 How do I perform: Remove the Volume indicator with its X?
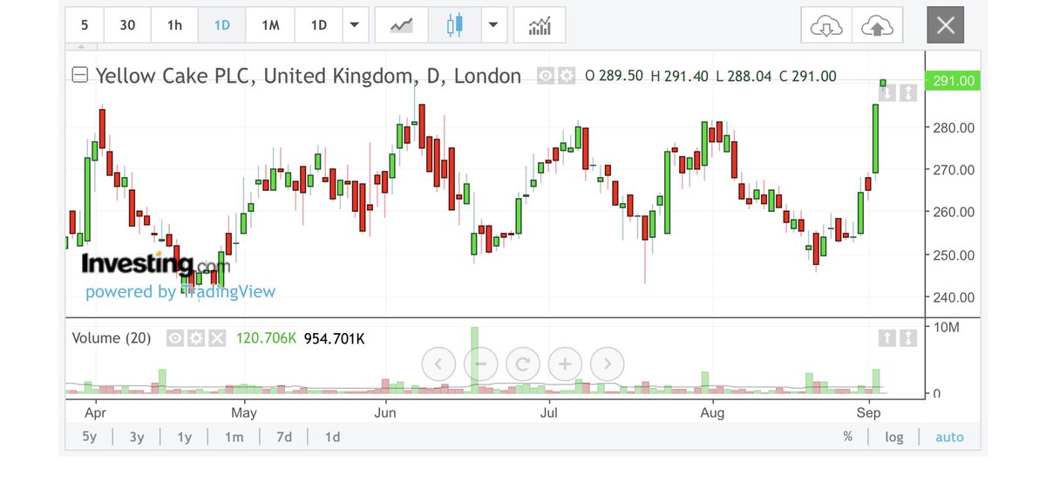point(217,338)
